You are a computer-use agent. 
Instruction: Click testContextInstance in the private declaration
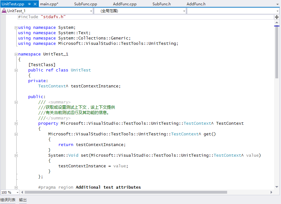tap(95, 86)
